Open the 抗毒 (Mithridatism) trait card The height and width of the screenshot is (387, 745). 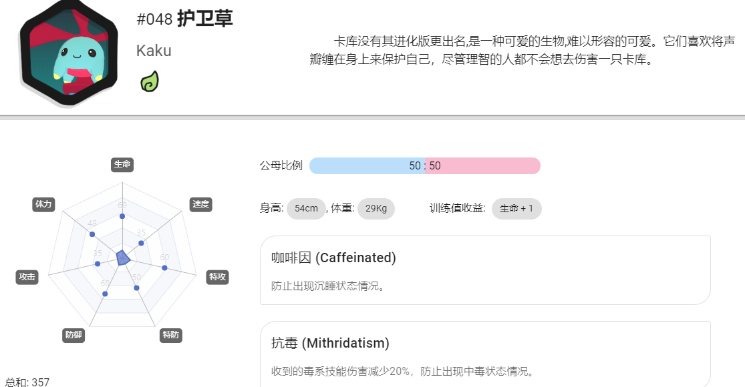pyautogui.click(x=485, y=354)
